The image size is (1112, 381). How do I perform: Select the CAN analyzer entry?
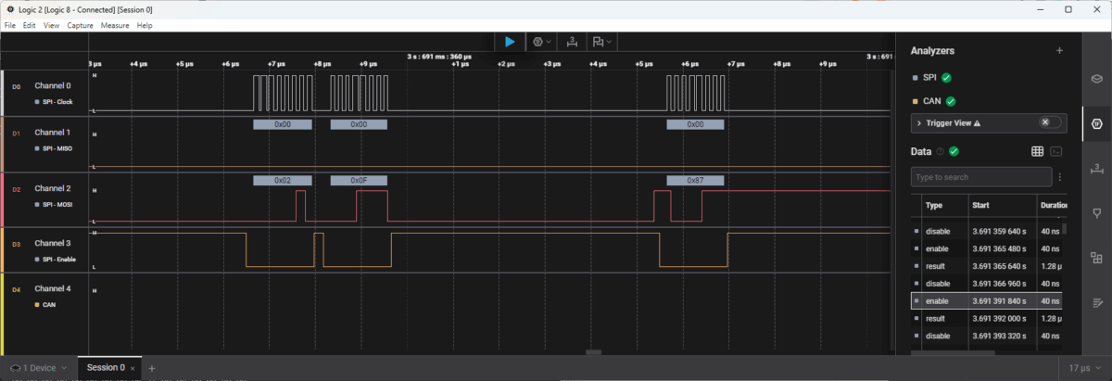click(x=934, y=101)
